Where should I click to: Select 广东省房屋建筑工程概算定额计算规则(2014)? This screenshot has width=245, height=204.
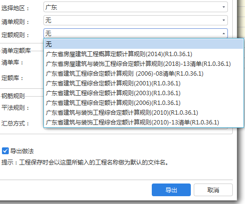(144, 54)
